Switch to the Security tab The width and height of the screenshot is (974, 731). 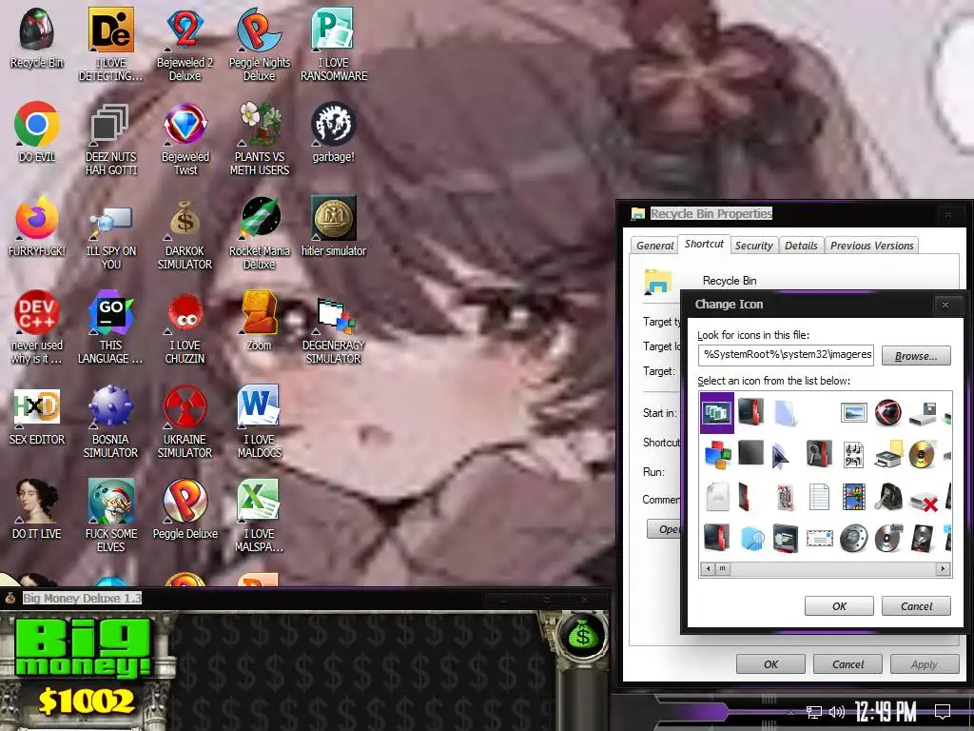(754, 246)
